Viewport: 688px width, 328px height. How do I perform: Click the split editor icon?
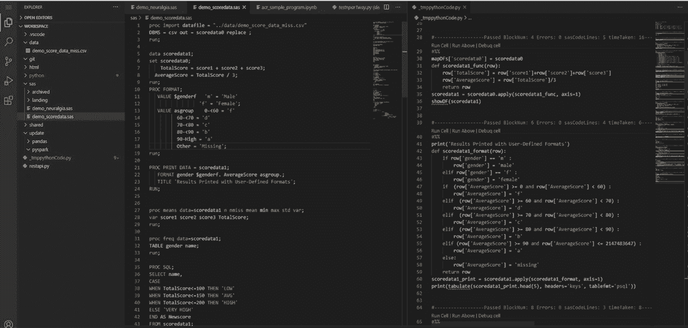(x=386, y=8)
